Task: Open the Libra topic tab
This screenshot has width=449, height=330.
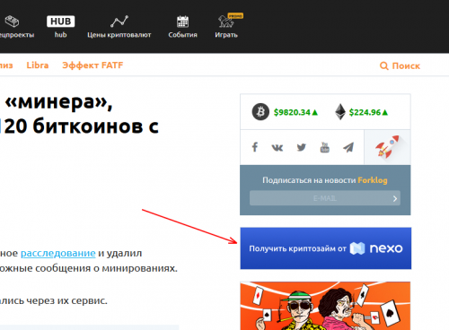Action: pos(38,65)
